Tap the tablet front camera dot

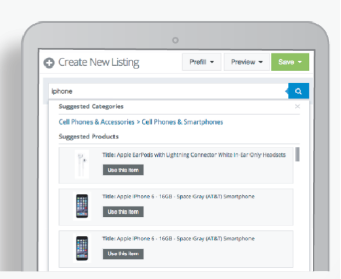tap(175, 40)
